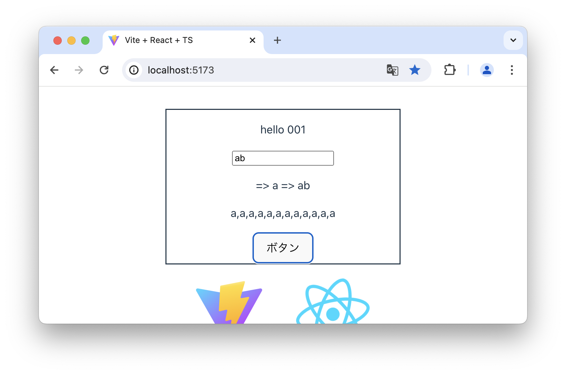Open Google Translate icon in address bar
The height and width of the screenshot is (375, 566).
point(392,70)
